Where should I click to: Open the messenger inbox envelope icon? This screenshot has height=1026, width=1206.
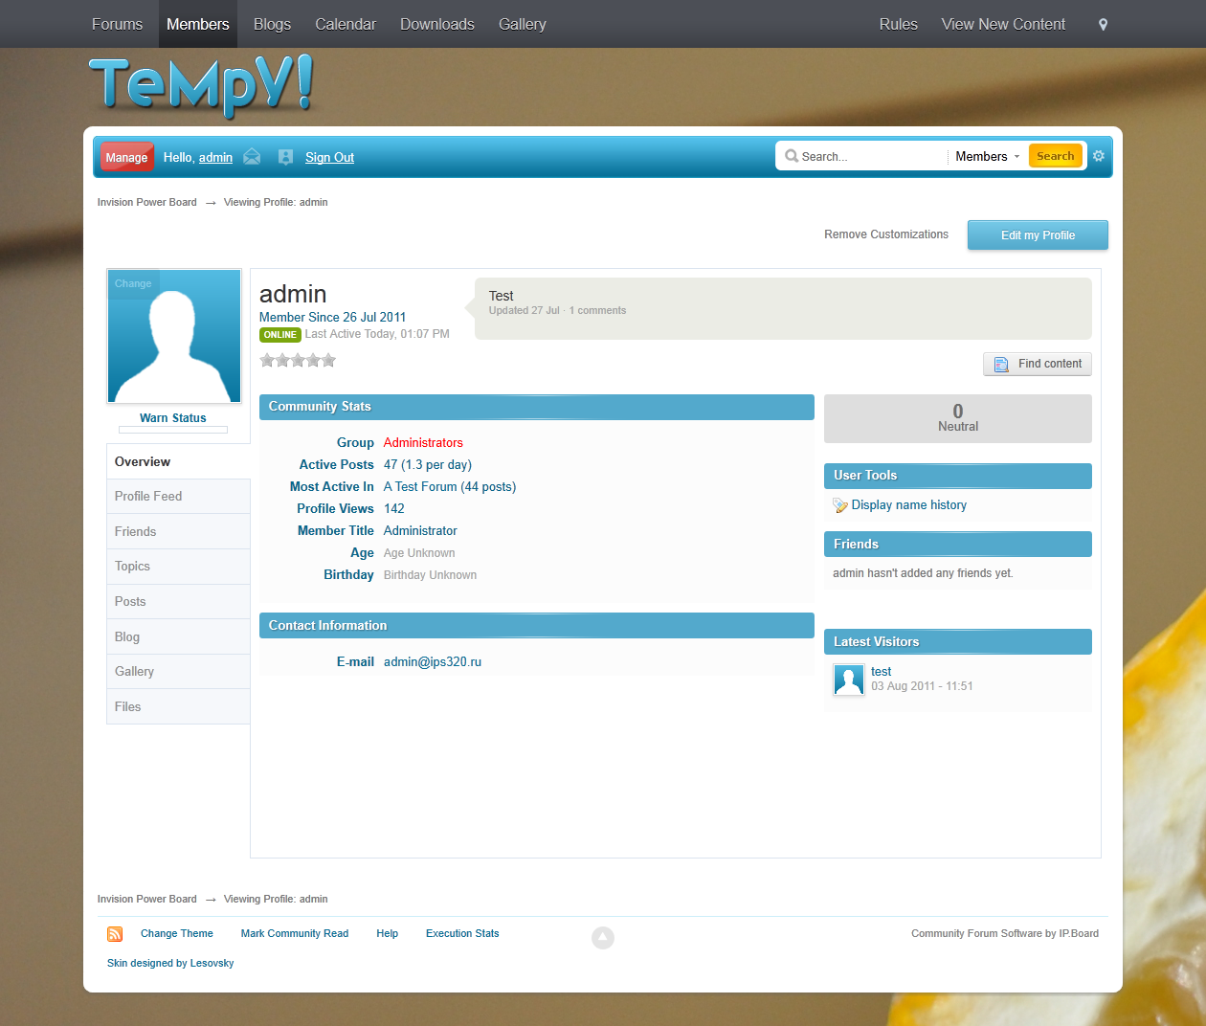pos(252,157)
